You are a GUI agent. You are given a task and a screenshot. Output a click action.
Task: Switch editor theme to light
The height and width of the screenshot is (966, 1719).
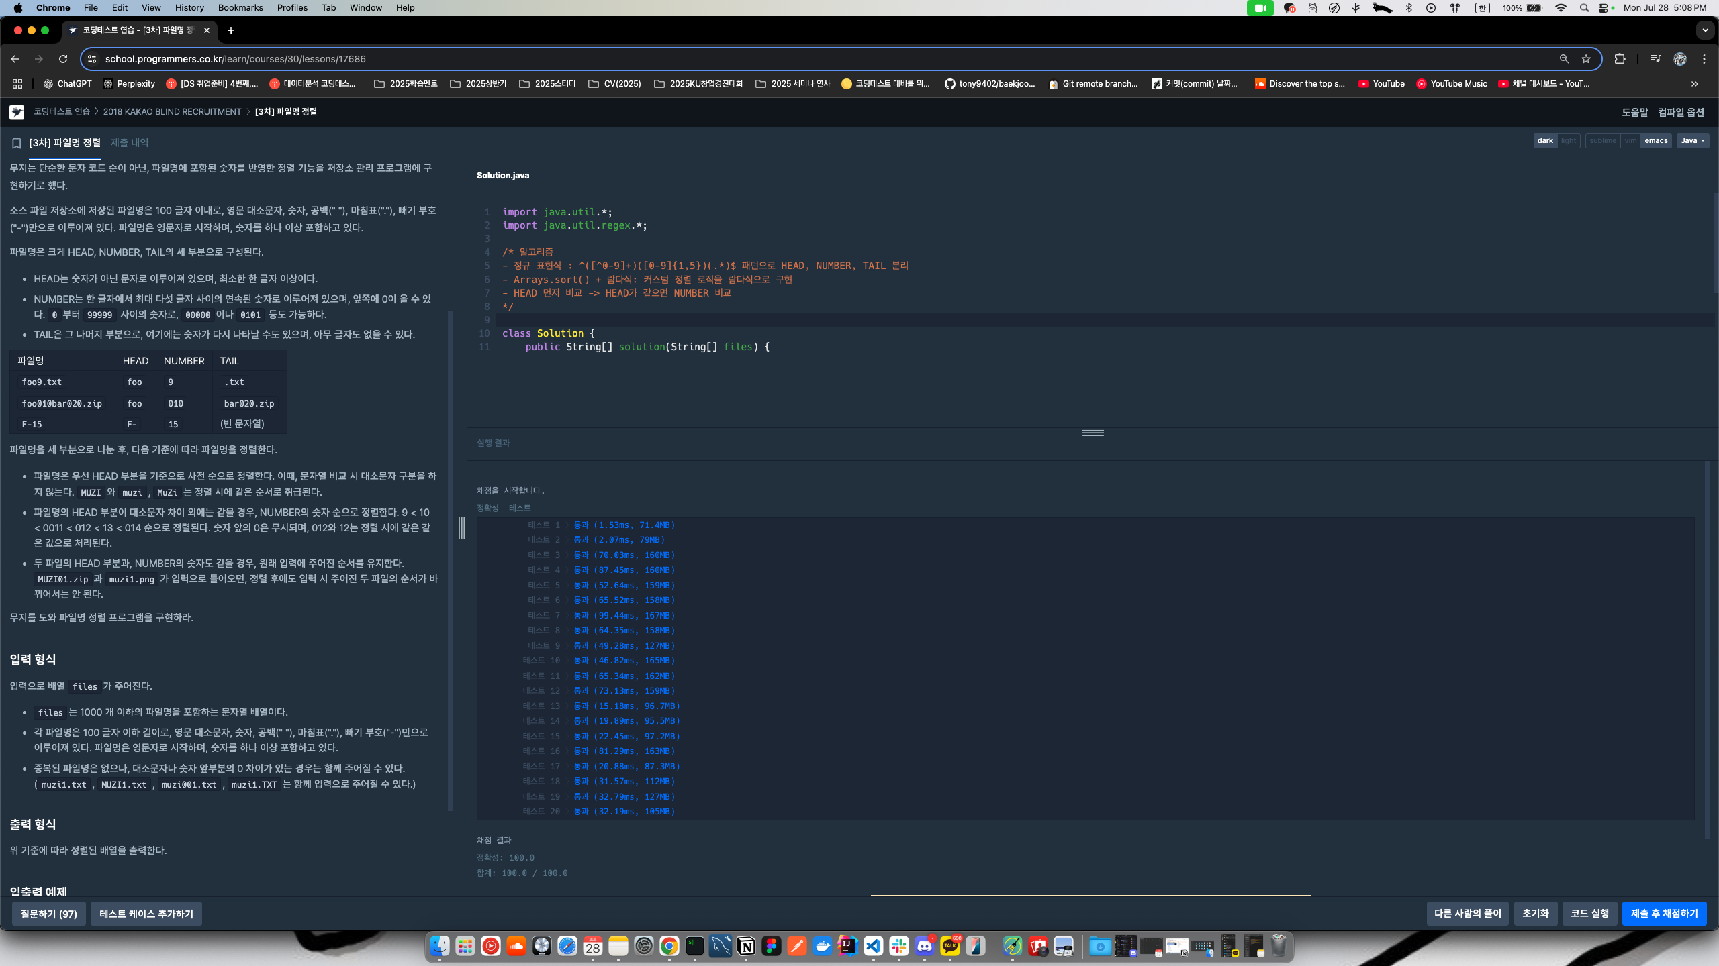click(1569, 140)
